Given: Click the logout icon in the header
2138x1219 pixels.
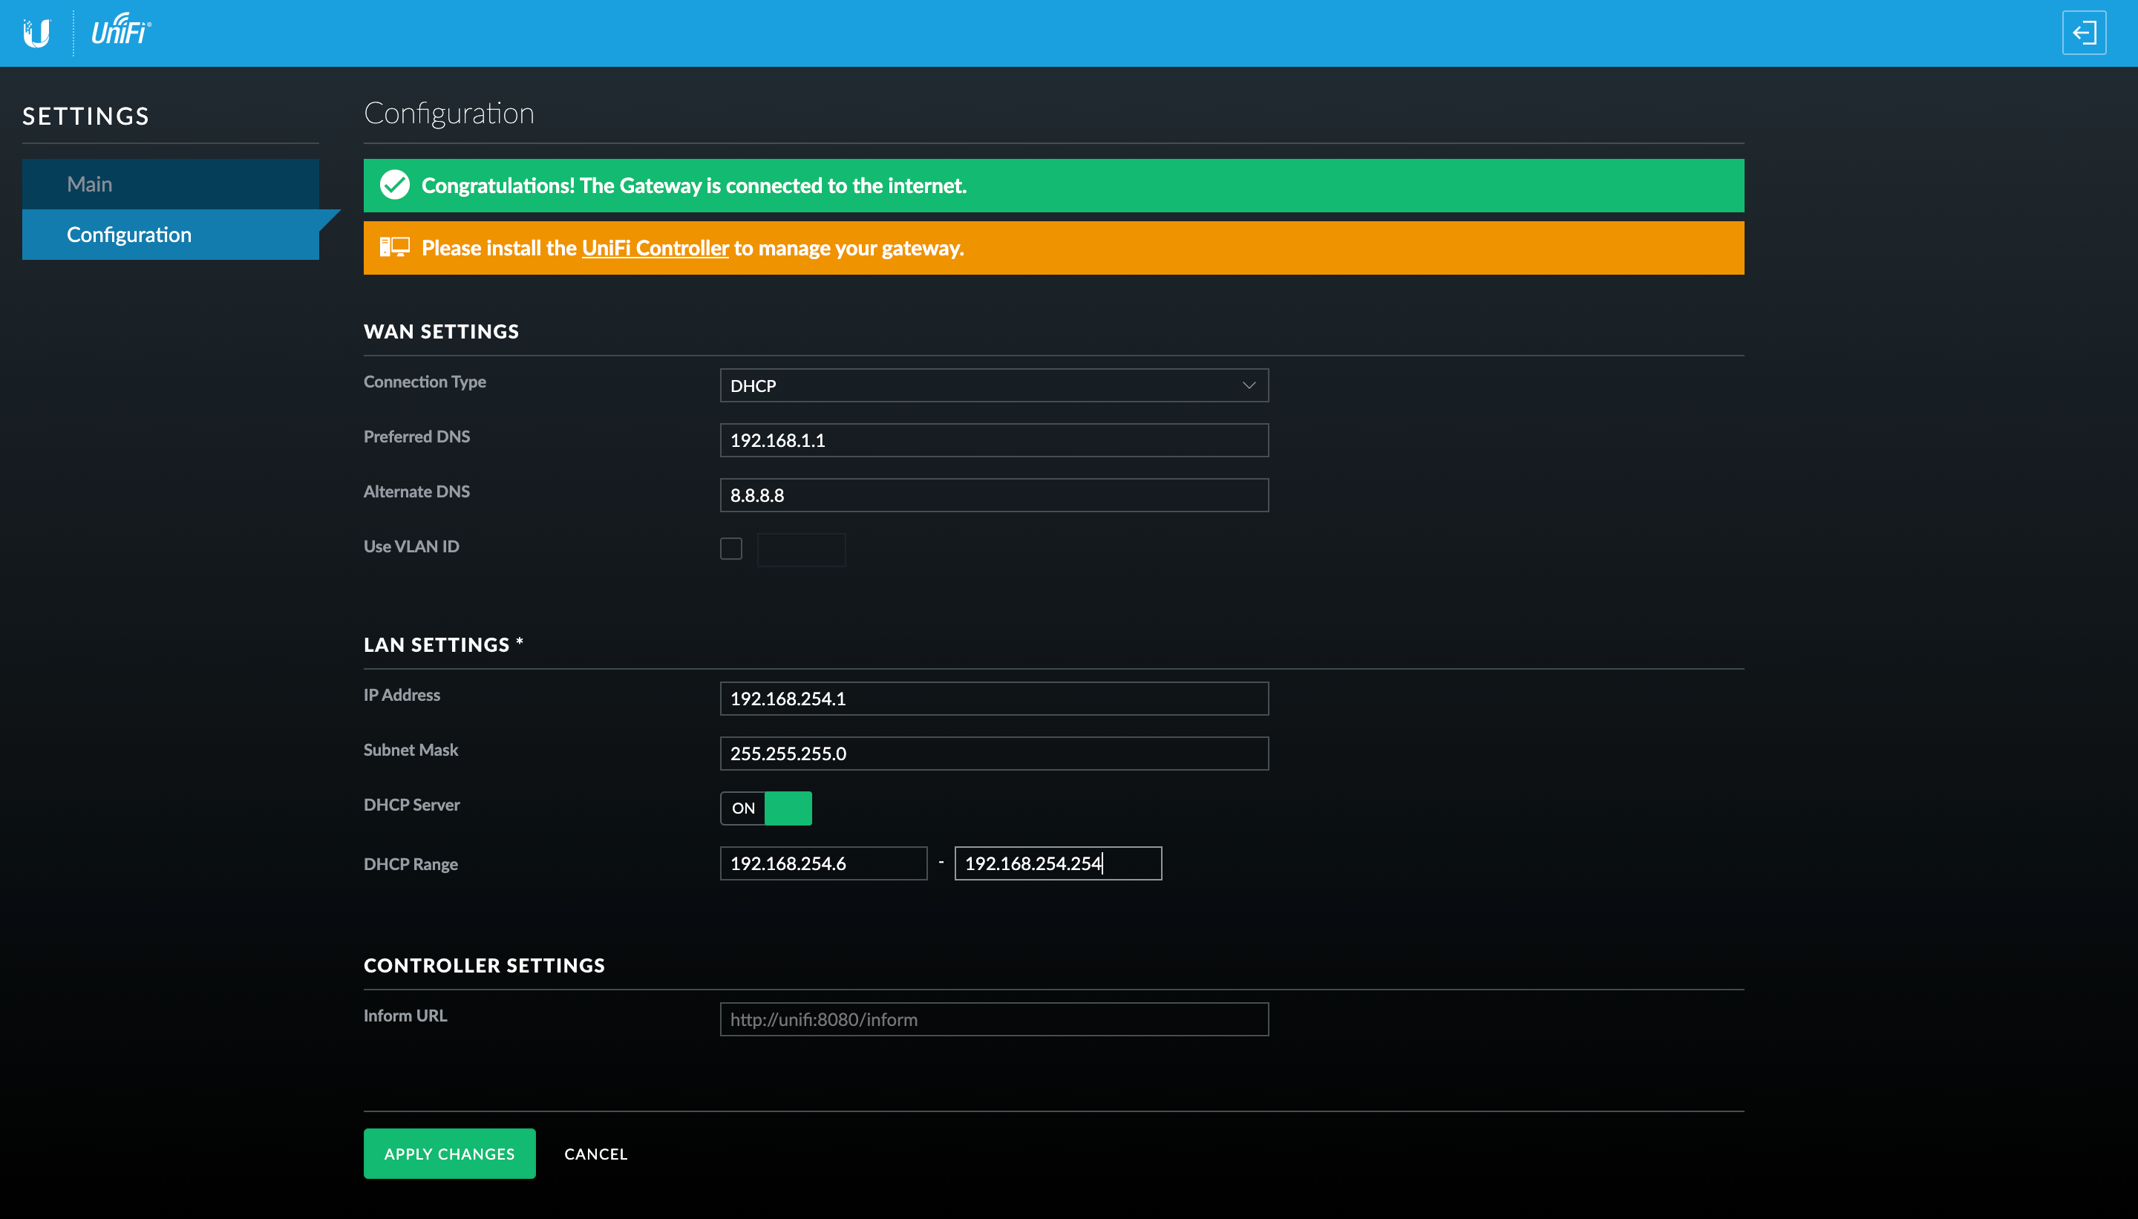Looking at the screenshot, I should [2084, 33].
